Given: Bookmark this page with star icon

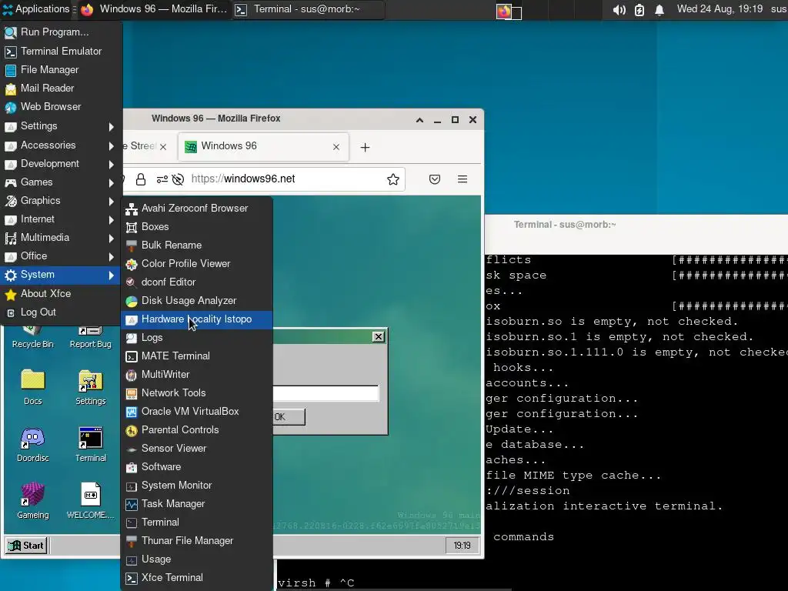Looking at the screenshot, I should pos(393,179).
